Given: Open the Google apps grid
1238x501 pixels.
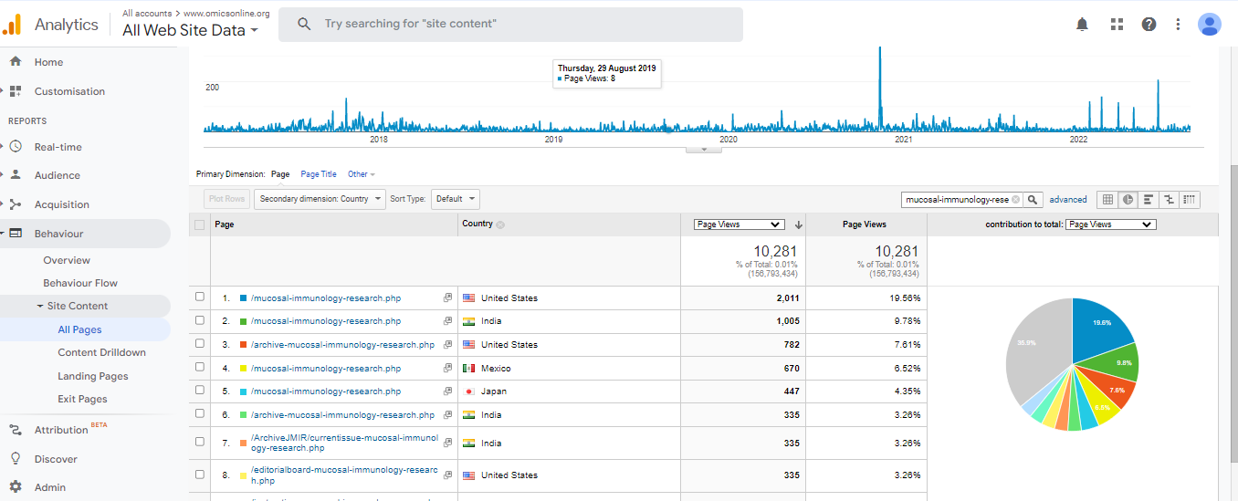Looking at the screenshot, I should 1117,25.
